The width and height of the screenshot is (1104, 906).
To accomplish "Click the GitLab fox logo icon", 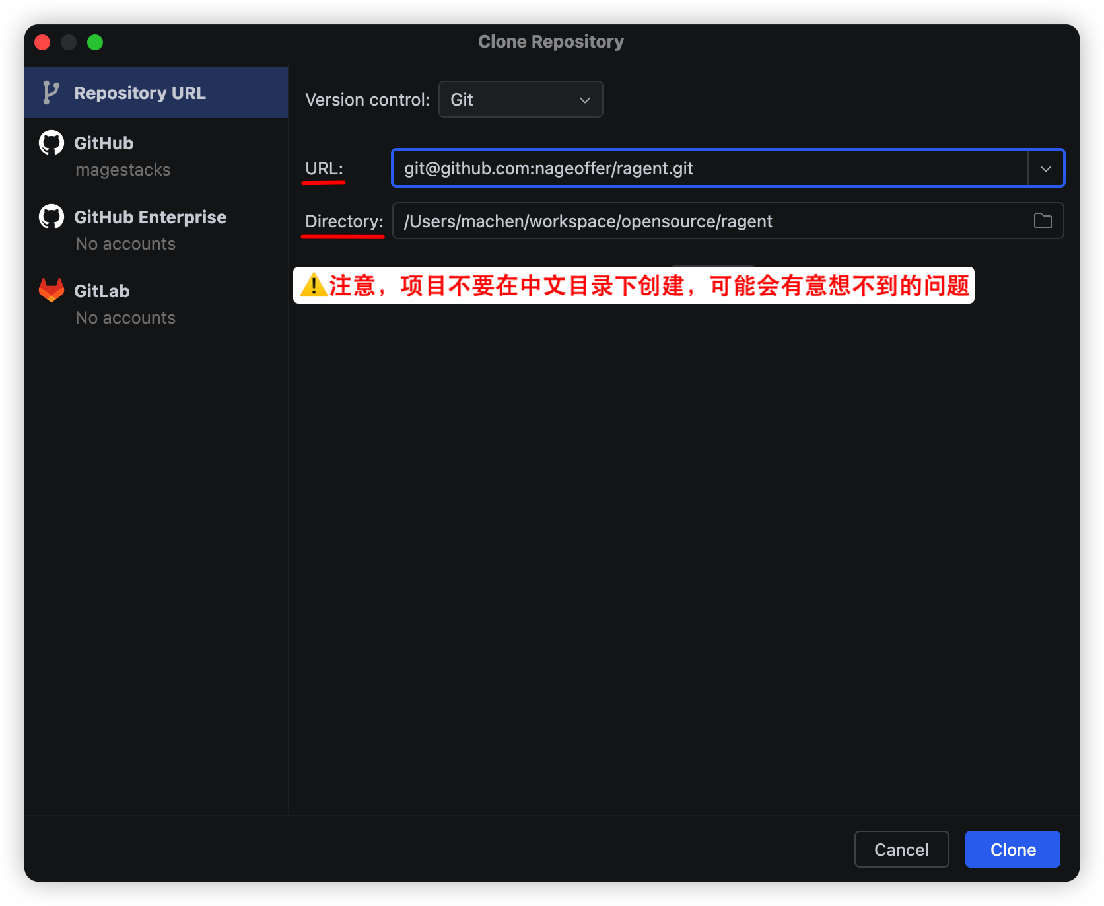I will point(52,291).
